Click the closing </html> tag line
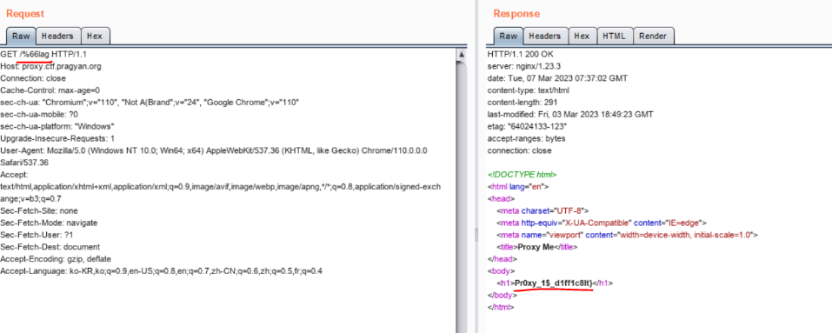 pyautogui.click(x=501, y=307)
